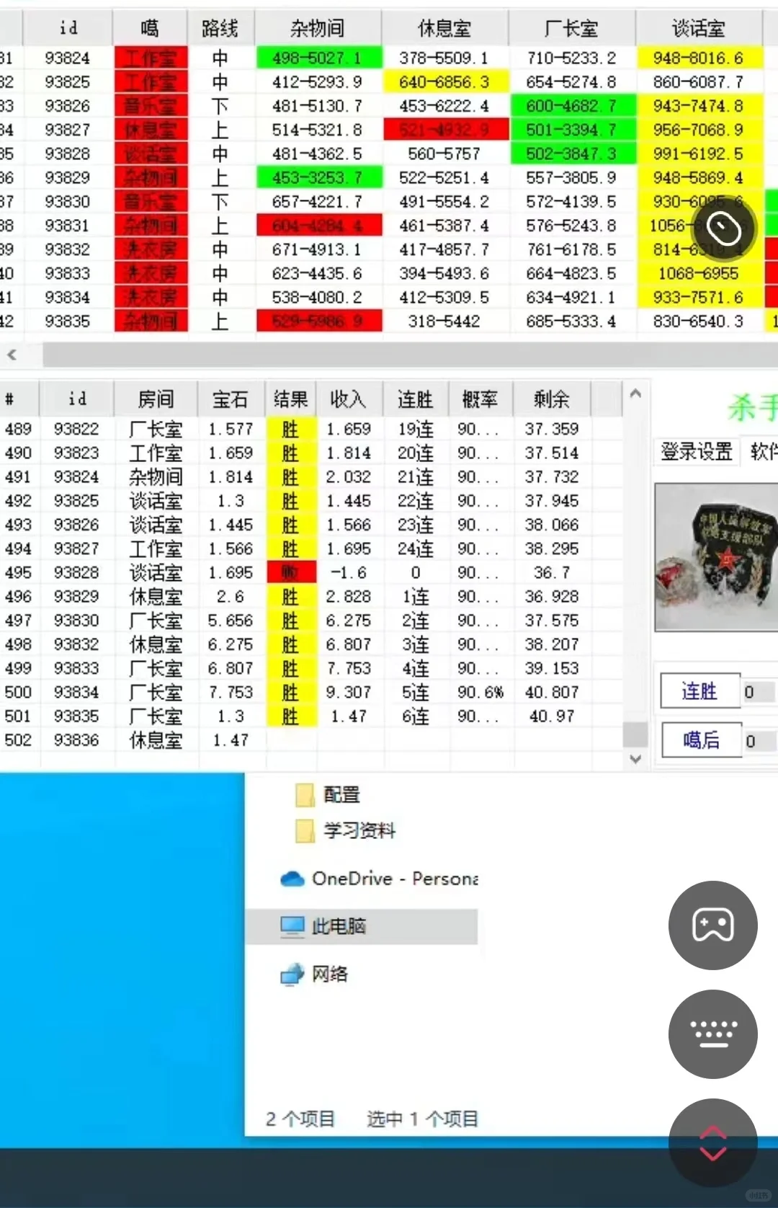Tap the red up-down arrows button
The height and width of the screenshot is (1208, 778).
click(712, 1142)
